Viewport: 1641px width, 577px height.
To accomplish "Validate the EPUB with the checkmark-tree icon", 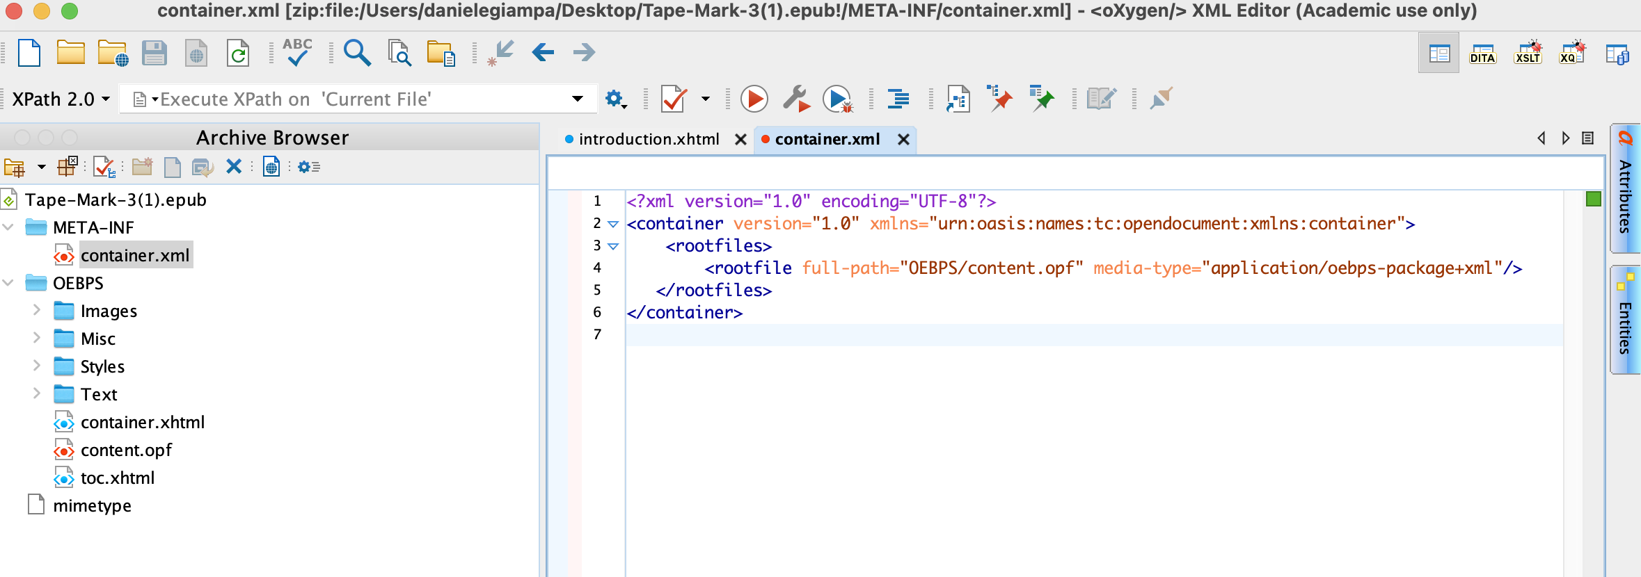I will click(x=104, y=167).
